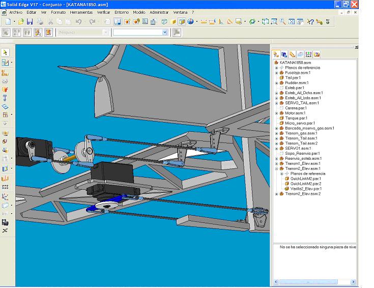
Task: Expand the Fuselaje.asm:1 tree node
Action: tap(277, 73)
